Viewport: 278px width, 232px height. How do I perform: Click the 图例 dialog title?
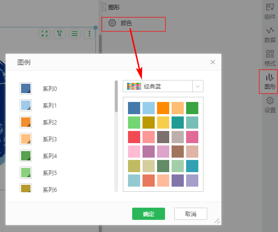[x=24, y=62]
